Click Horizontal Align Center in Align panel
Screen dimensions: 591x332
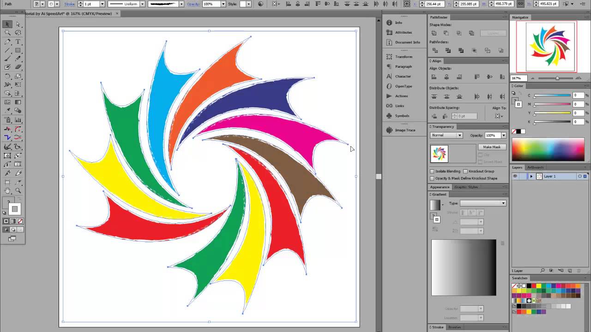tap(446, 77)
